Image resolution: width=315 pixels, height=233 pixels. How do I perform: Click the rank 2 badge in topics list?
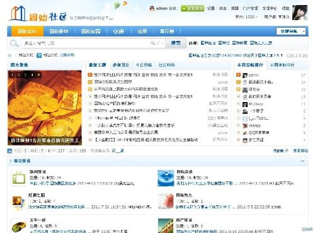(x=90, y=82)
